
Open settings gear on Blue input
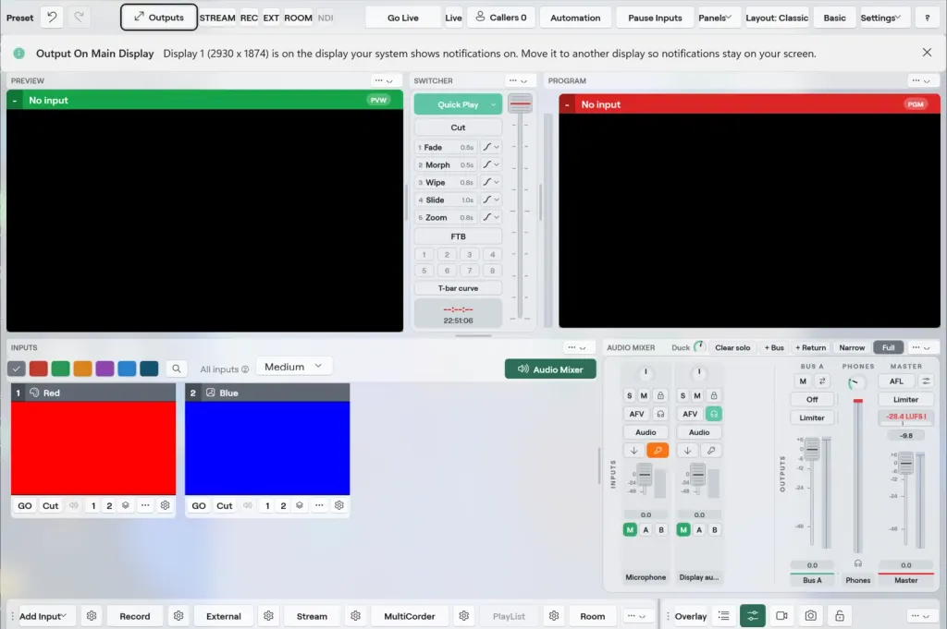click(338, 505)
